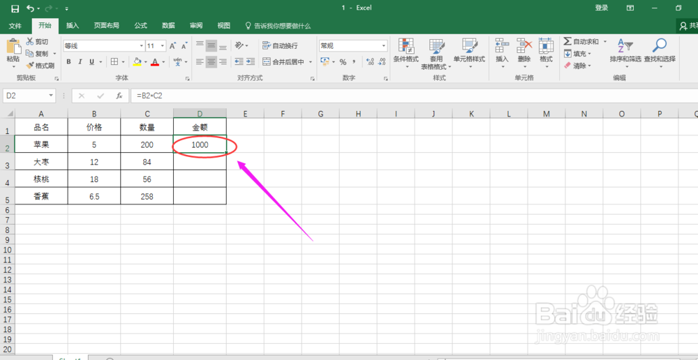This screenshot has height=360, width=698.
Task: Switch to the 页面布局 Page Layout tab
Action: click(x=106, y=26)
